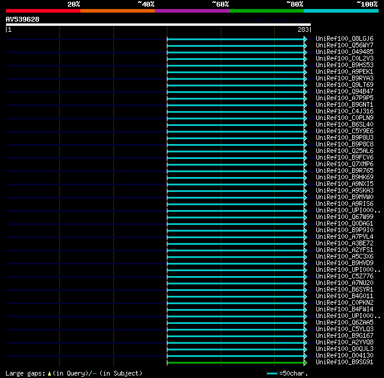
Task: Select hit UniRef100_B9FCV6
Action: click(344, 158)
